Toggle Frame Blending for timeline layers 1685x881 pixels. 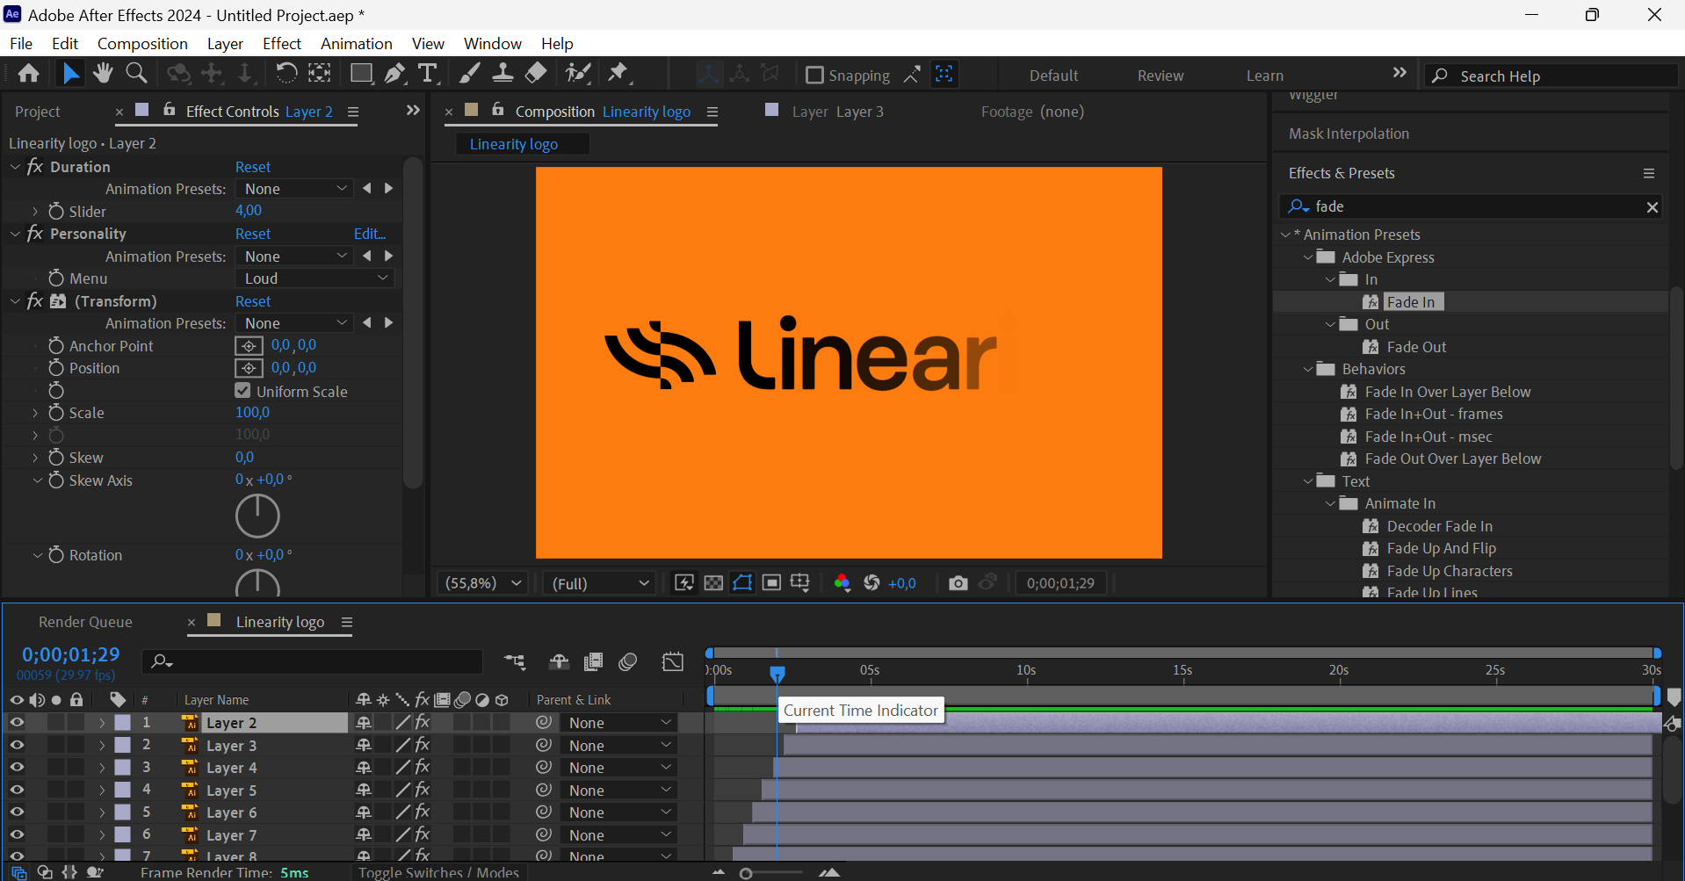(594, 661)
